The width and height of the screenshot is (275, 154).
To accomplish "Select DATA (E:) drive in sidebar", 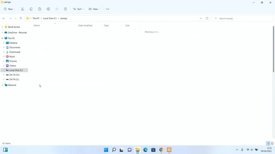I will point(14,79).
